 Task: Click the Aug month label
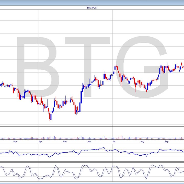tap(142, 141)
